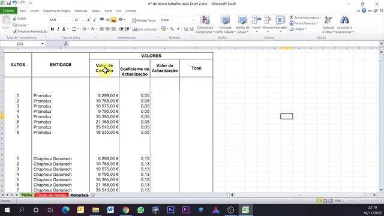Expand the Soma Automática dropdown arrow
The height and width of the screenshot is (216, 384).
(x=320, y=17)
